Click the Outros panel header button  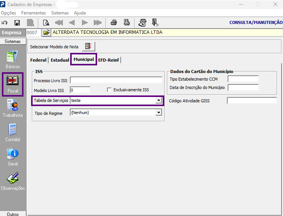[x=13, y=214]
